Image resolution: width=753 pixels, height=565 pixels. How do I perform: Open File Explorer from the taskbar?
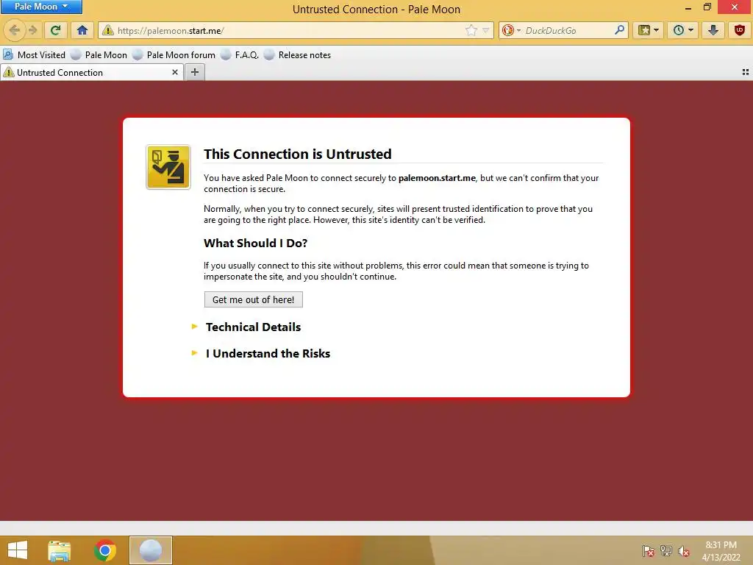tap(60, 550)
